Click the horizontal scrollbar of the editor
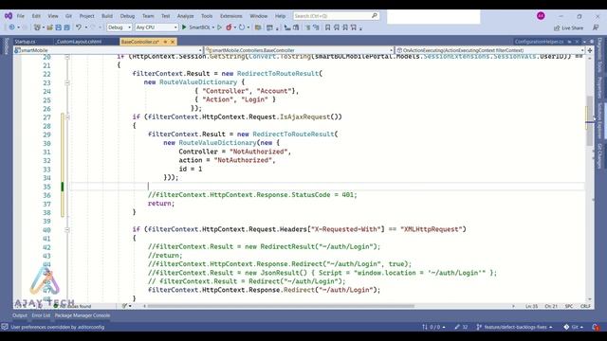This screenshot has height=341, width=607. 281,306
